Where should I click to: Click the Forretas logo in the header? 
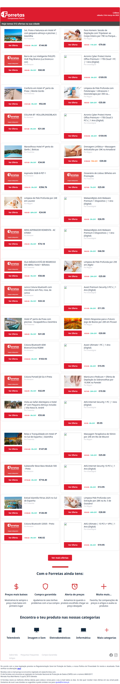click(13, 15)
